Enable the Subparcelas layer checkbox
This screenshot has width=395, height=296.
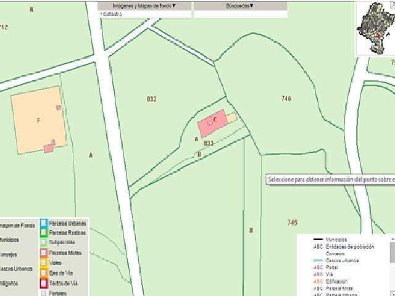pos(44,243)
